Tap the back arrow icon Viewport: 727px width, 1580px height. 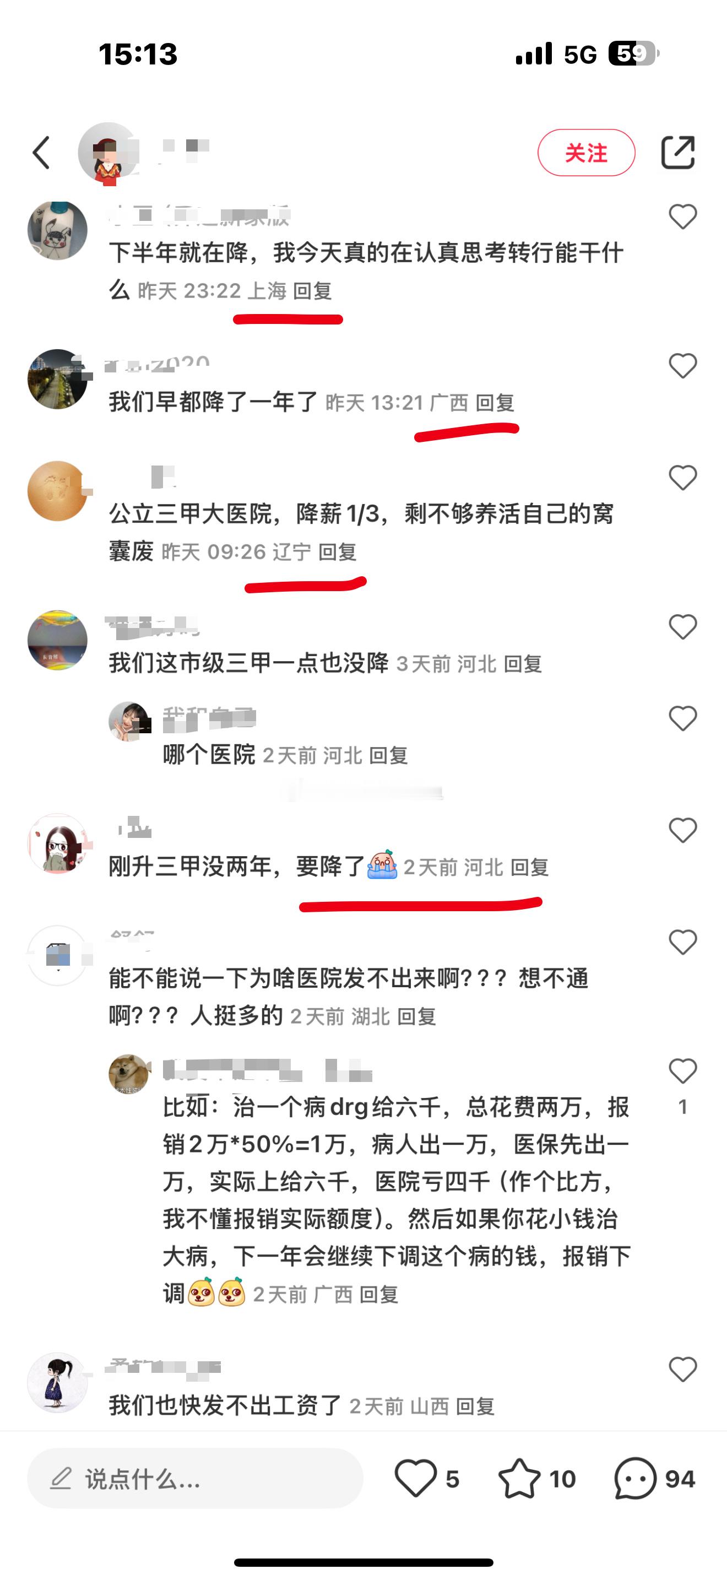[x=41, y=153]
